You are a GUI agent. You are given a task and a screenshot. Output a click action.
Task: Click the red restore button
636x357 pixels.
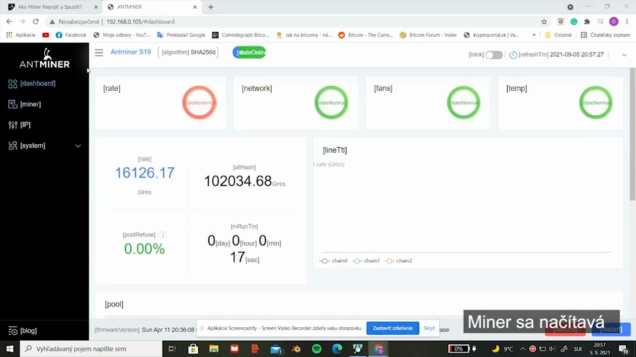click(x=565, y=329)
